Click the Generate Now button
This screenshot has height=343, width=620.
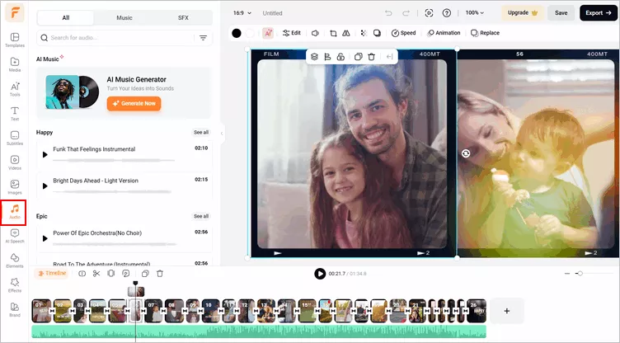(134, 103)
